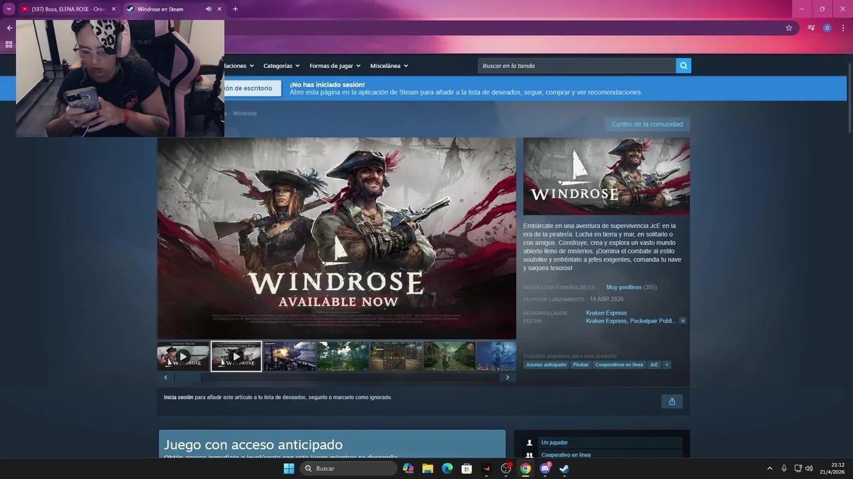Image resolution: width=853 pixels, height=479 pixels.
Task: Open the tab search dropdown in Chrome
Action: click(x=9, y=9)
